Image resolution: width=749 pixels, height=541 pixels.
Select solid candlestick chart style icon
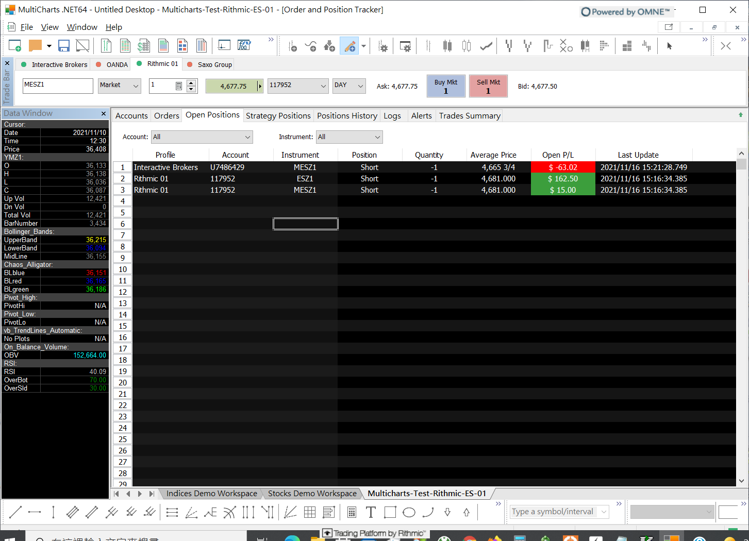pyautogui.click(x=447, y=46)
